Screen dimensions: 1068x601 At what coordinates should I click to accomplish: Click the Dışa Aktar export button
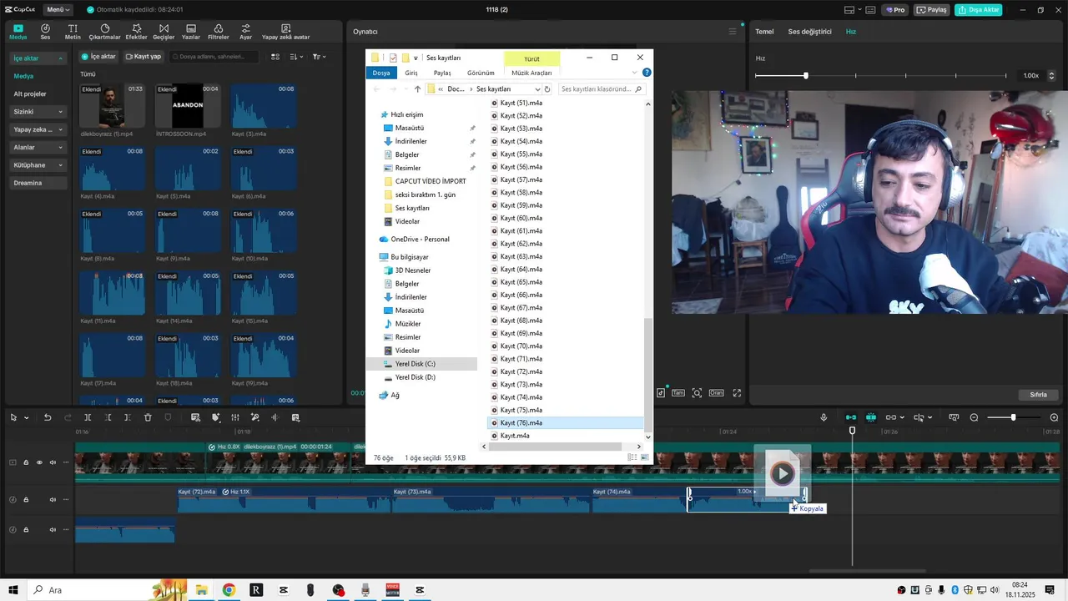click(x=979, y=10)
